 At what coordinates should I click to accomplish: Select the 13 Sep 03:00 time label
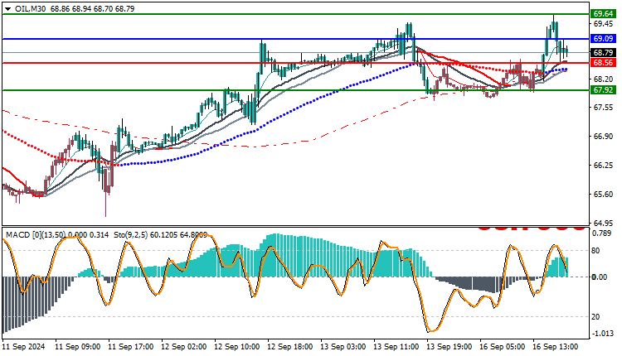click(x=343, y=347)
